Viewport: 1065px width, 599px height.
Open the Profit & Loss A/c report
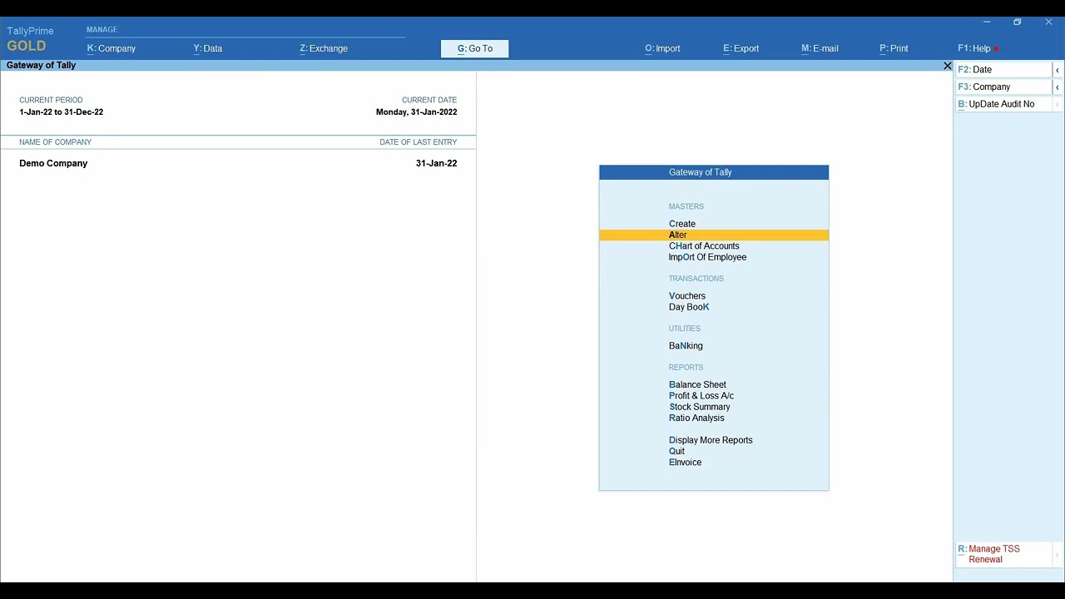(701, 396)
